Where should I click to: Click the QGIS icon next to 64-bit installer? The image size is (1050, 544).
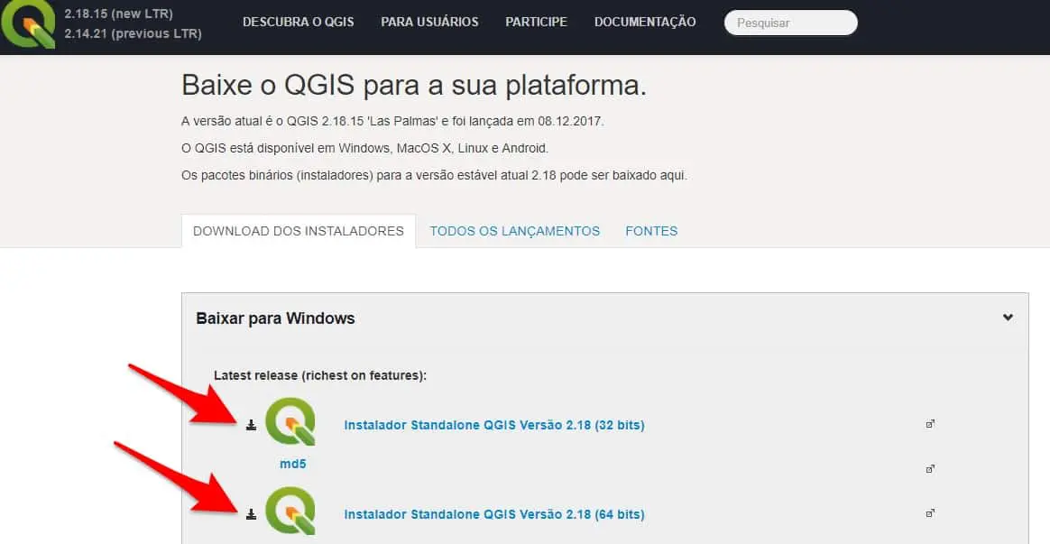(x=290, y=510)
